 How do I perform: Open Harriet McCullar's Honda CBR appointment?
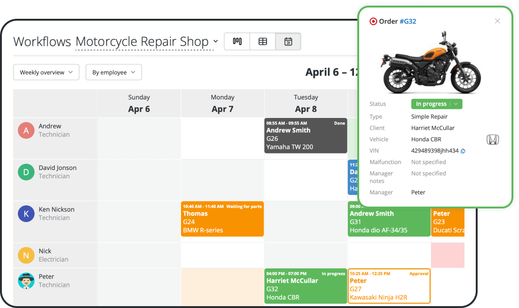click(305, 286)
